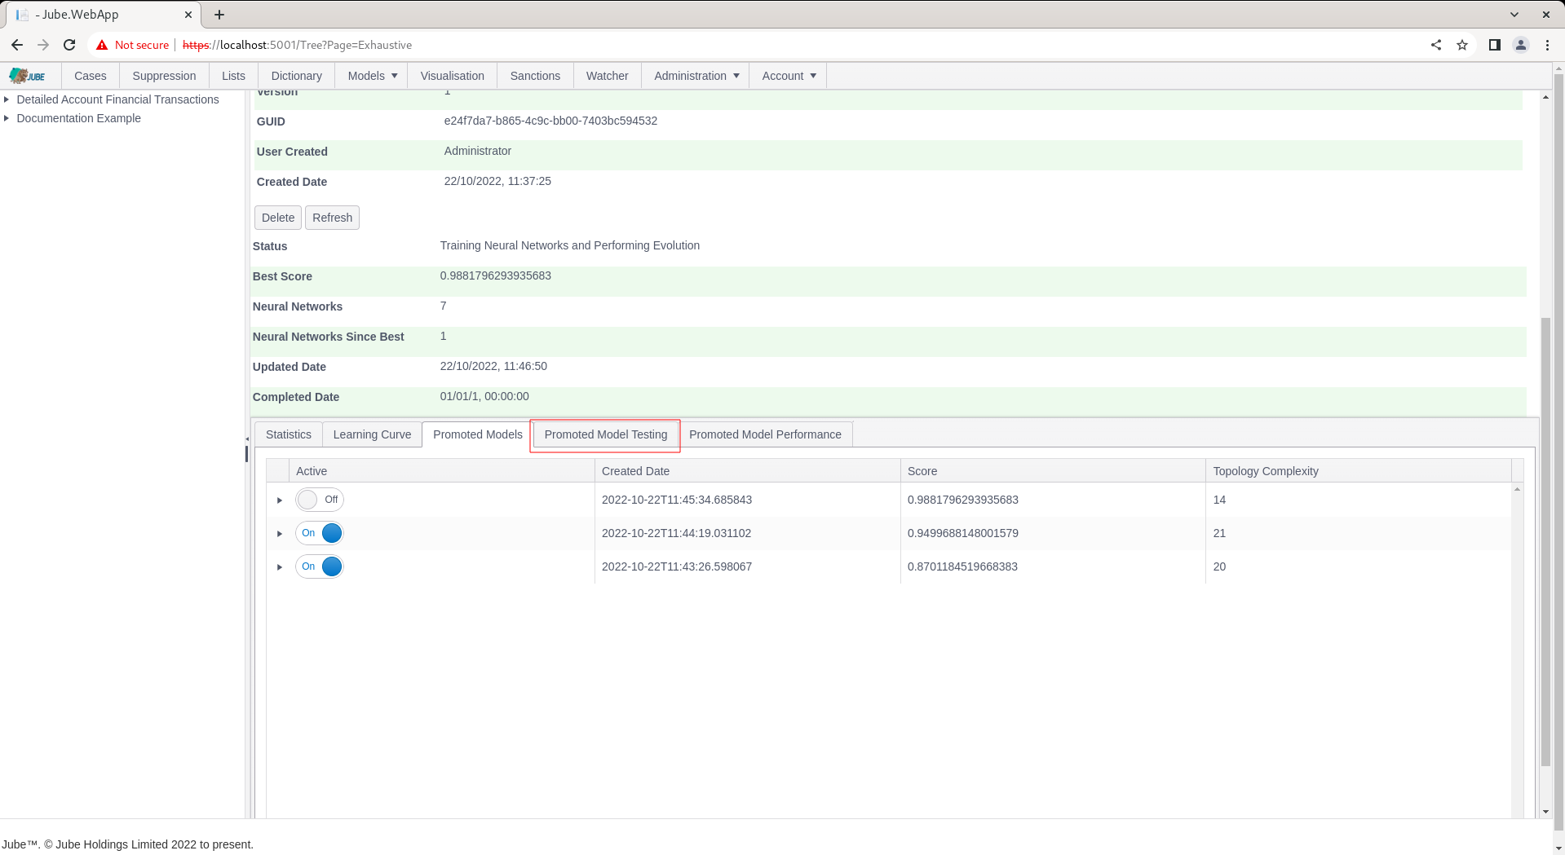Open the Cases menu

(91, 76)
